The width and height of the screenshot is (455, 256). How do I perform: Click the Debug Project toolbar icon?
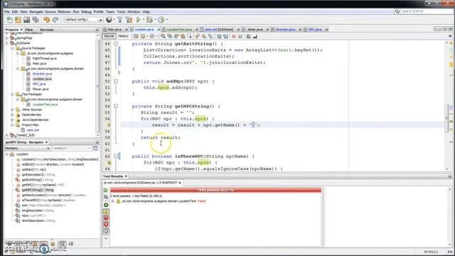click(150, 20)
